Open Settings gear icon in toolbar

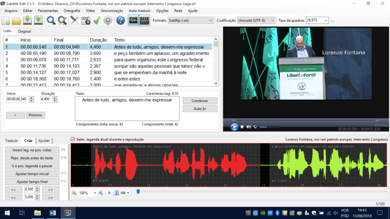point(108,21)
